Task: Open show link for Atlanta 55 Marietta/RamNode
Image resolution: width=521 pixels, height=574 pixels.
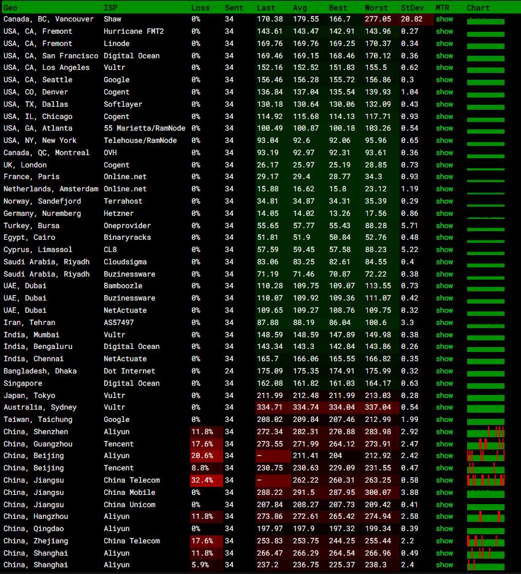Action: tap(444, 129)
